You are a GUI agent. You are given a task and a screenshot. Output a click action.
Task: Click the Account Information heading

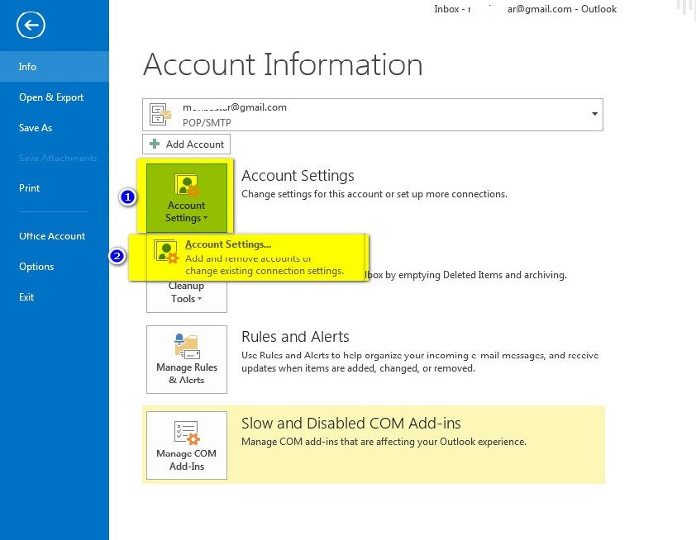283,64
